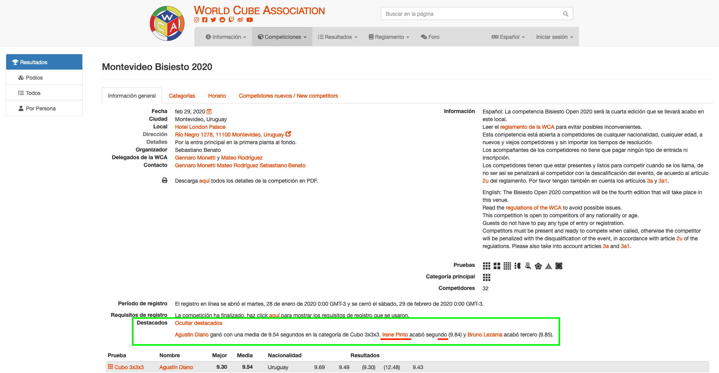
Task: Expand the Información dropdown menu
Action: coord(226,37)
